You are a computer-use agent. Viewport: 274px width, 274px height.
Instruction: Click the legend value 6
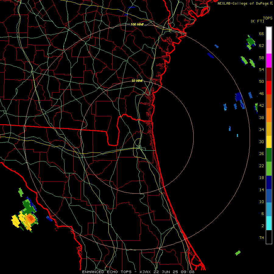click(263, 214)
